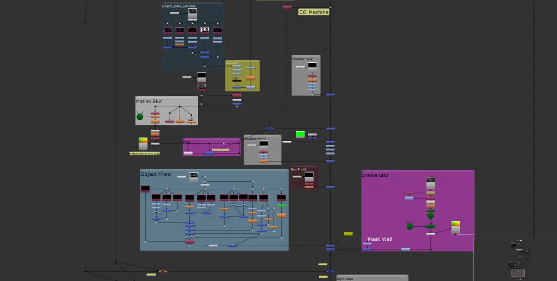Select the large orange node in yellow backdrop
The height and width of the screenshot is (281, 557).
250,78
